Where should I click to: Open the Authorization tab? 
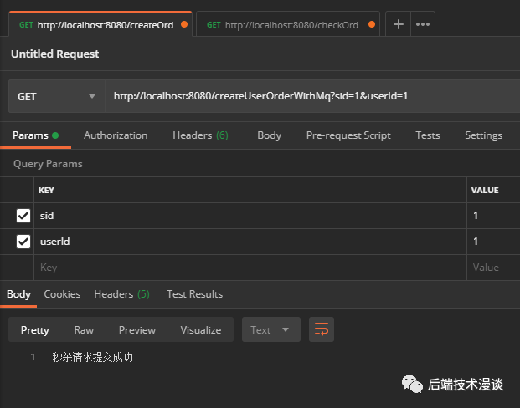click(116, 135)
